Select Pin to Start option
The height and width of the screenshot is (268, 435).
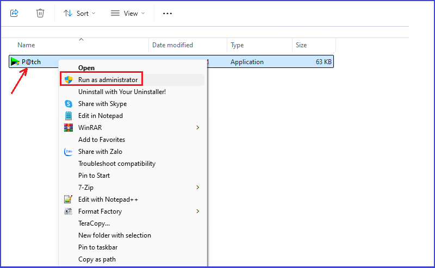(x=94, y=176)
